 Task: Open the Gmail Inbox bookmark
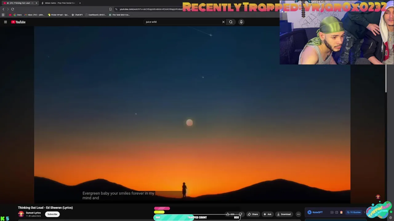pyautogui.click(x=34, y=15)
